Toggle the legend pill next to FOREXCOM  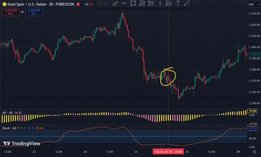click(x=89, y=4)
